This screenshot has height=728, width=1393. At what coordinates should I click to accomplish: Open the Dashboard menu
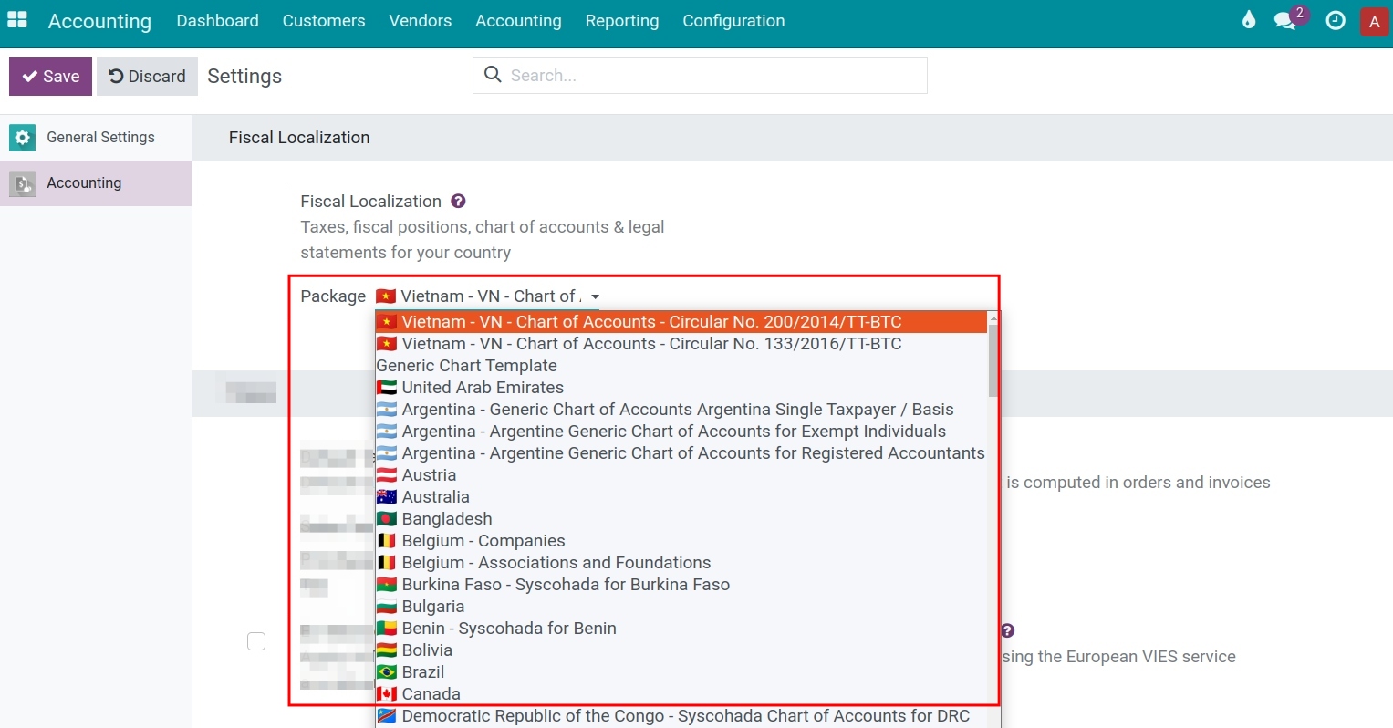click(217, 21)
